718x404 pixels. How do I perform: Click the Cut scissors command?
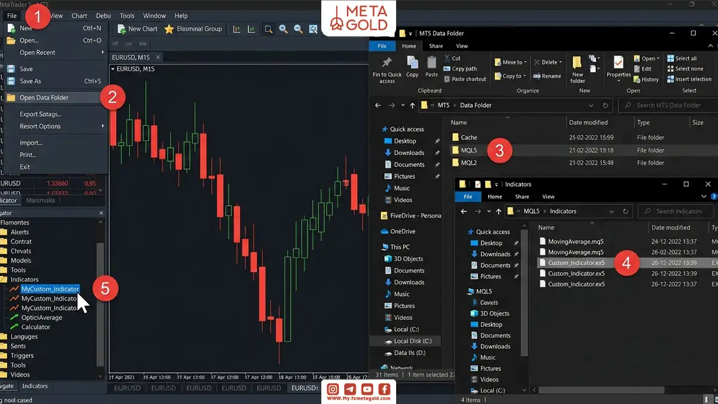[x=452, y=59]
